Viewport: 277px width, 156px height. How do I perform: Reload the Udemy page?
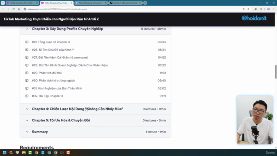click(13, 9)
